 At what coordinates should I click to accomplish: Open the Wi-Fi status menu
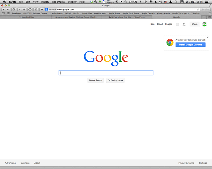point(151,2)
